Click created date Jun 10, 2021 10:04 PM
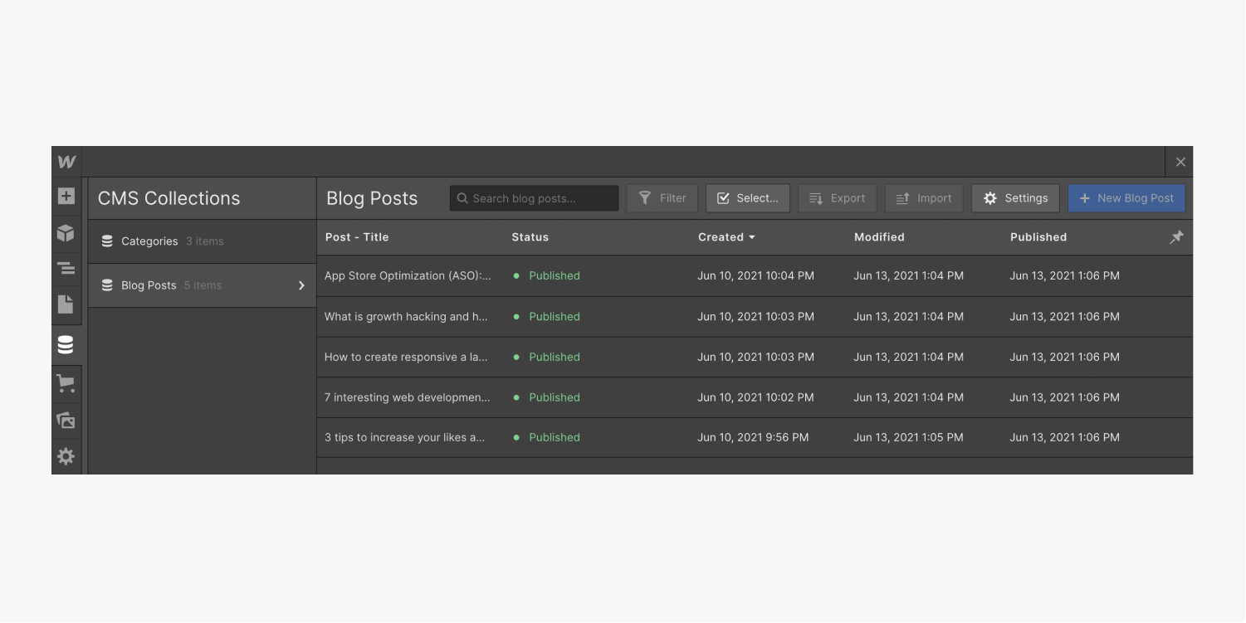The height and width of the screenshot is (623, 1246). tap(755, 276)
